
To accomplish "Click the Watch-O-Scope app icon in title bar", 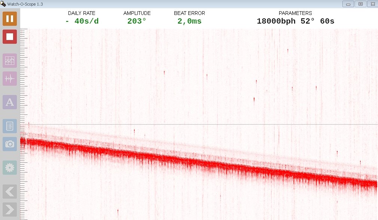I will click(x=3, y=4).
